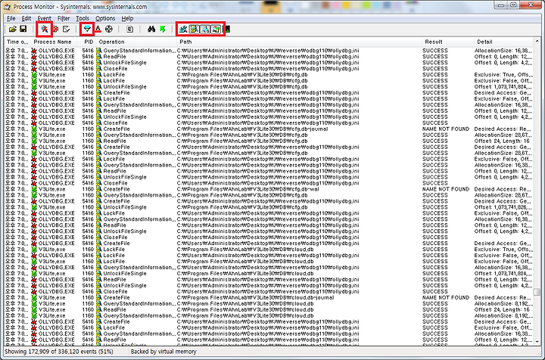545x360 pixels.
Task: Open the Tools menu
Action: (83, 18)
